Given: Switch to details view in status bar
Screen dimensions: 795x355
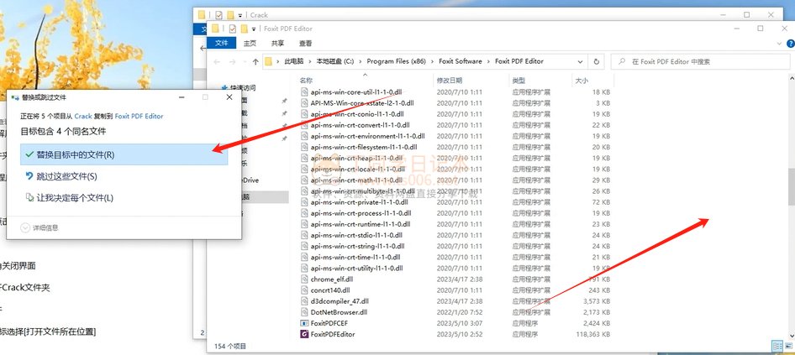Looking at the screenshot, I should click(777, 346).
